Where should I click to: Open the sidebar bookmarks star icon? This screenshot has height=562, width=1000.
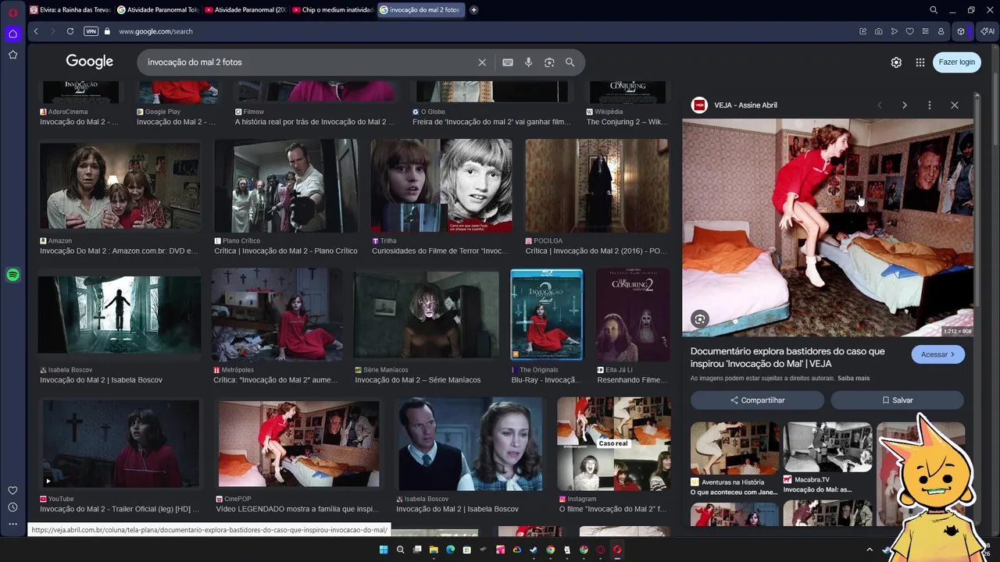pyautogui.click(x=12, y=55)
